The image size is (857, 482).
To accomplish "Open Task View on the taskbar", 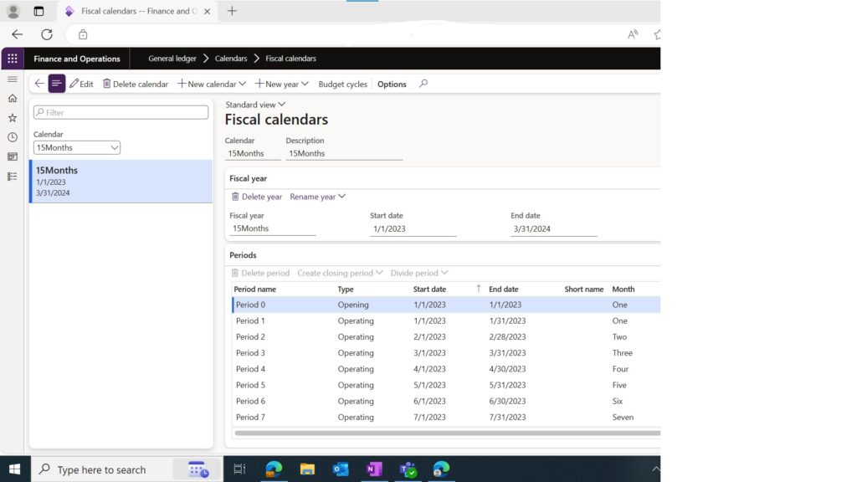I will click(239, 469).
